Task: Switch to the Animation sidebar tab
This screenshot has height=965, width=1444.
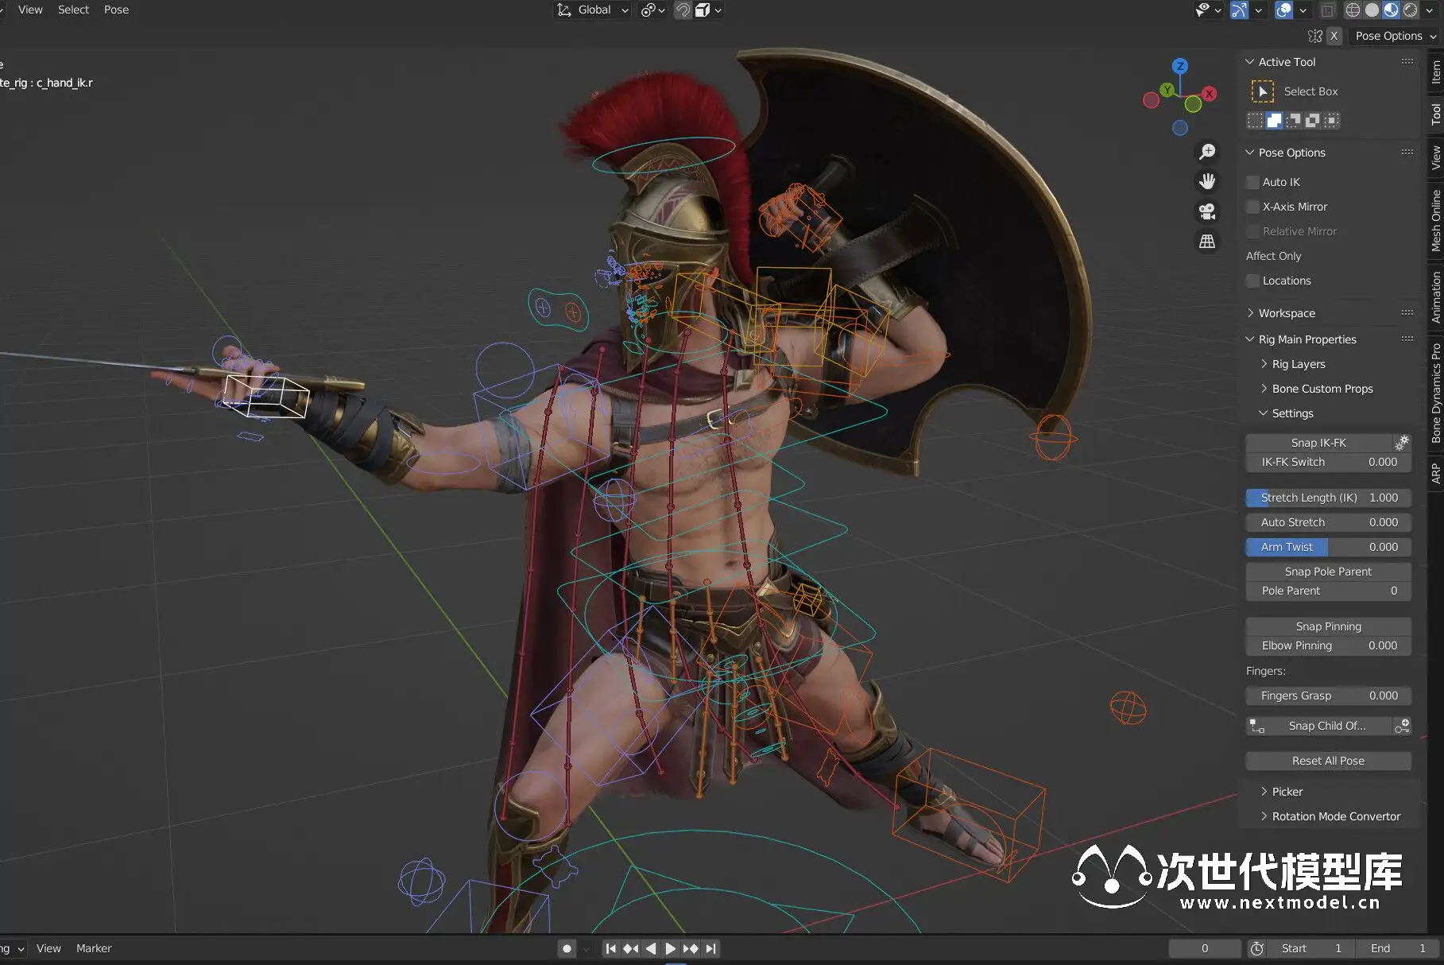Action: [x=1435, y=296]
